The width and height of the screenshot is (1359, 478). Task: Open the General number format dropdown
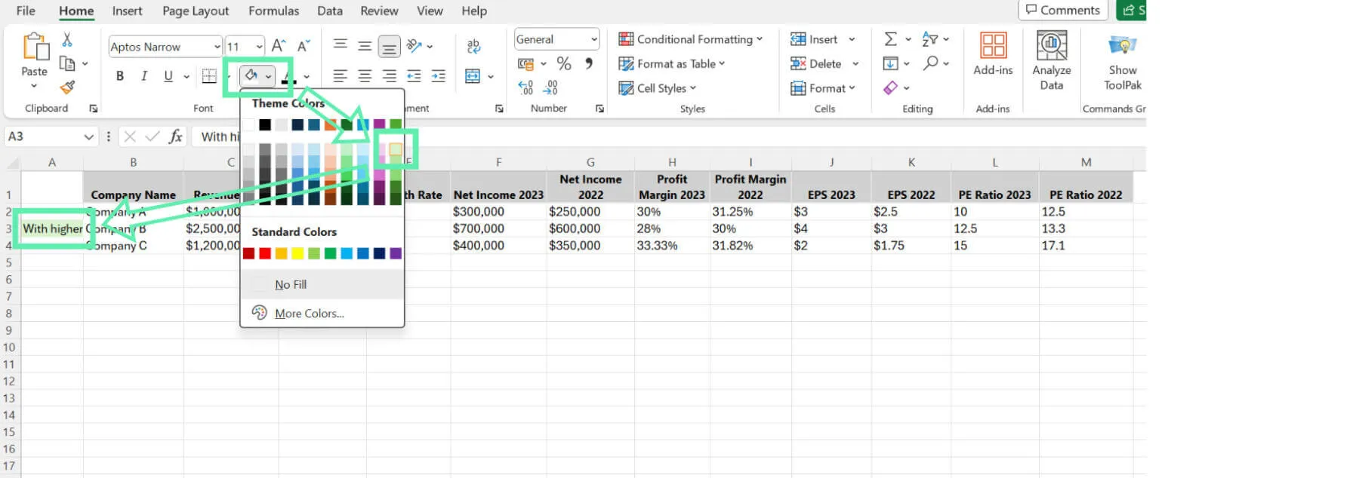(556, 39)
